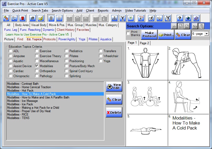Uncheck the Modalities checkbox
The height and width of the screenshot is (149, 212).
37,66
